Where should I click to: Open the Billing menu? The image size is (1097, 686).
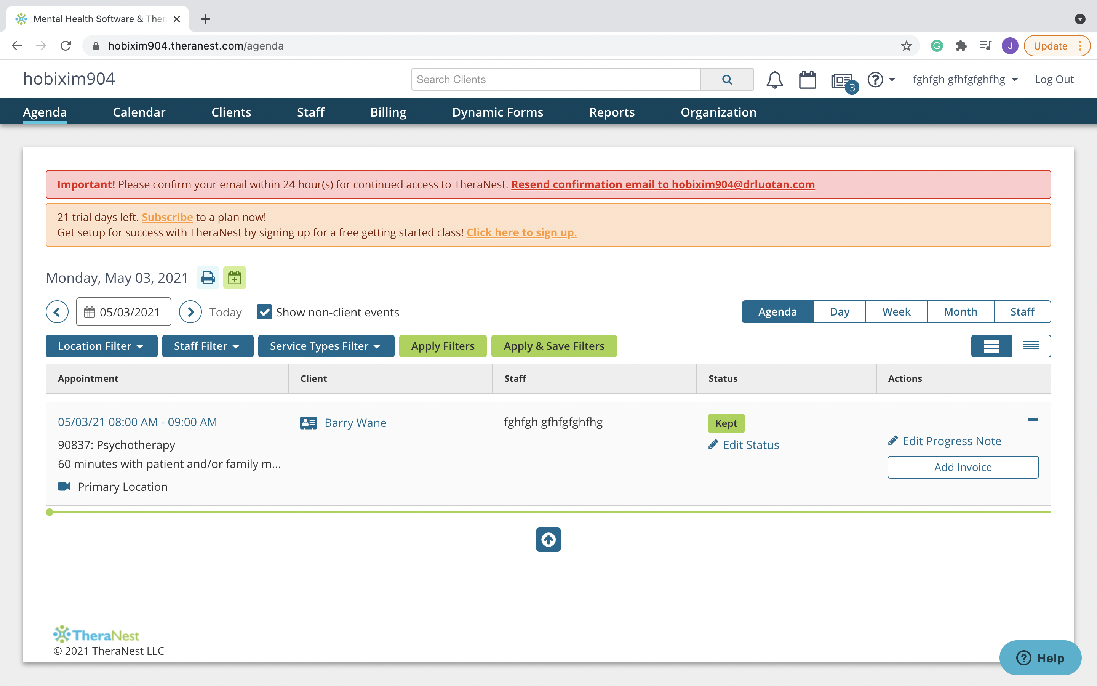pyautogui.click(x=388, y=112)
